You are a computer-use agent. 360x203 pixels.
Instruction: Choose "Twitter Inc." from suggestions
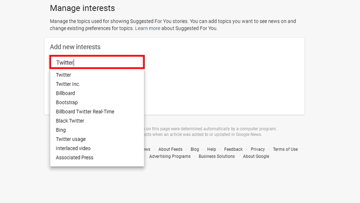coord(97,84)
